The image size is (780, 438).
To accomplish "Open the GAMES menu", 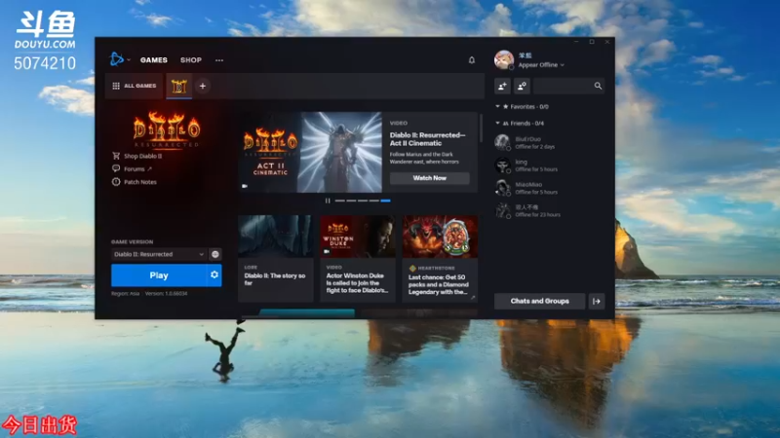I will pyautogui.click(x=154, y=60).
